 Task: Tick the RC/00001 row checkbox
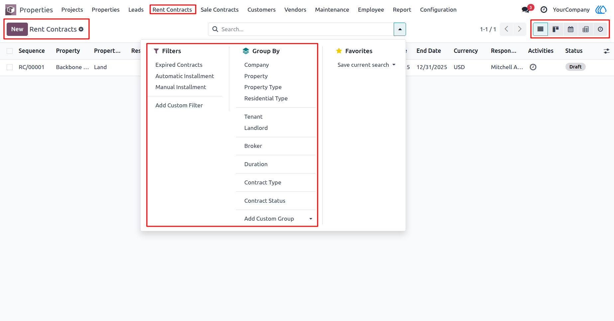tap(10, 67)
